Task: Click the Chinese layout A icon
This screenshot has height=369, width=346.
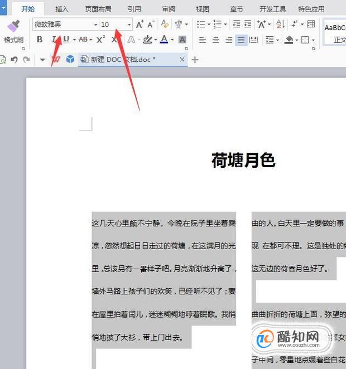Action: click(261, 24)
